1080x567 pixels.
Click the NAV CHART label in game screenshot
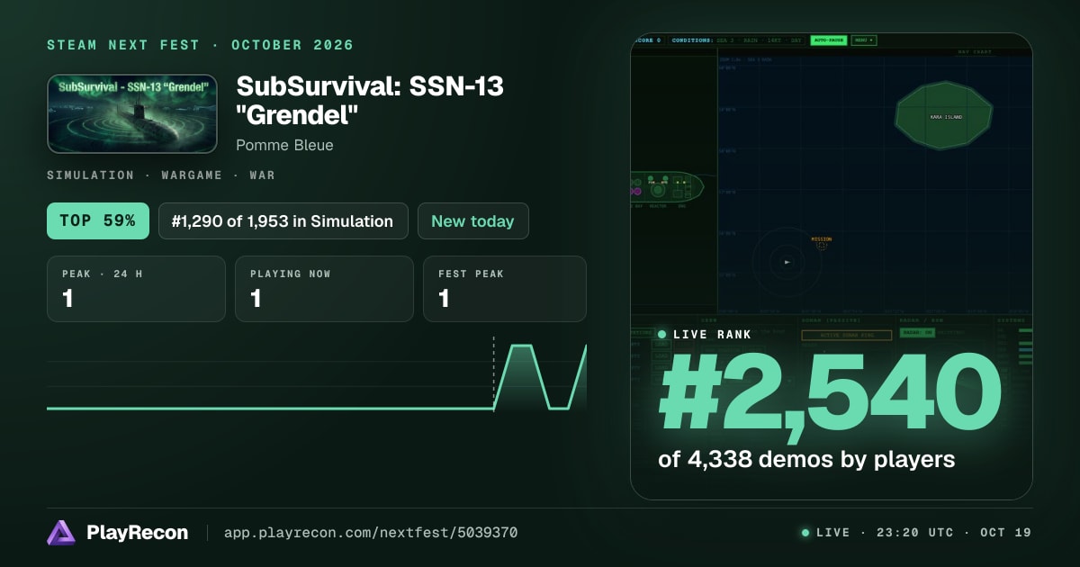pyautogui.click(x=976, y=52)
